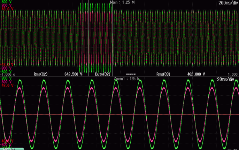Click the Duty(C2) measurement label
Image resolution: width=239 pixels, height=150 pixels.
[x=103, y=74]
